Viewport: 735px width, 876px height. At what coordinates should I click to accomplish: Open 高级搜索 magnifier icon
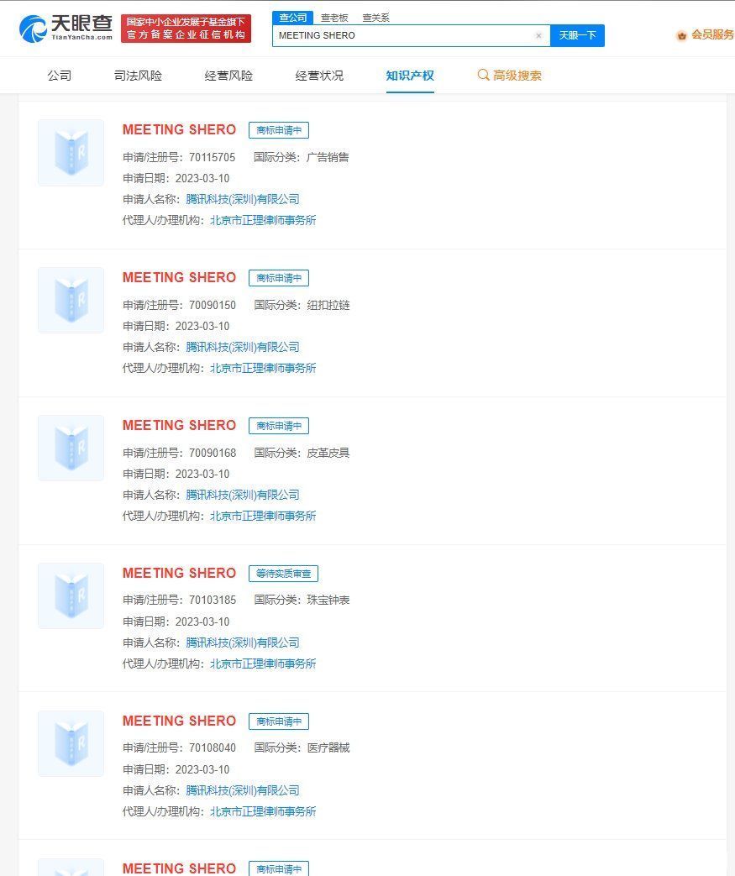[x=484, y=75]
